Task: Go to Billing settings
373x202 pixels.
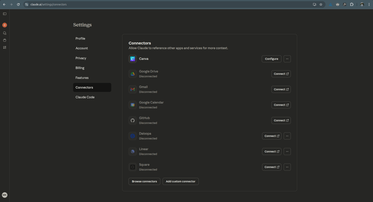Action: click(92, 68)
